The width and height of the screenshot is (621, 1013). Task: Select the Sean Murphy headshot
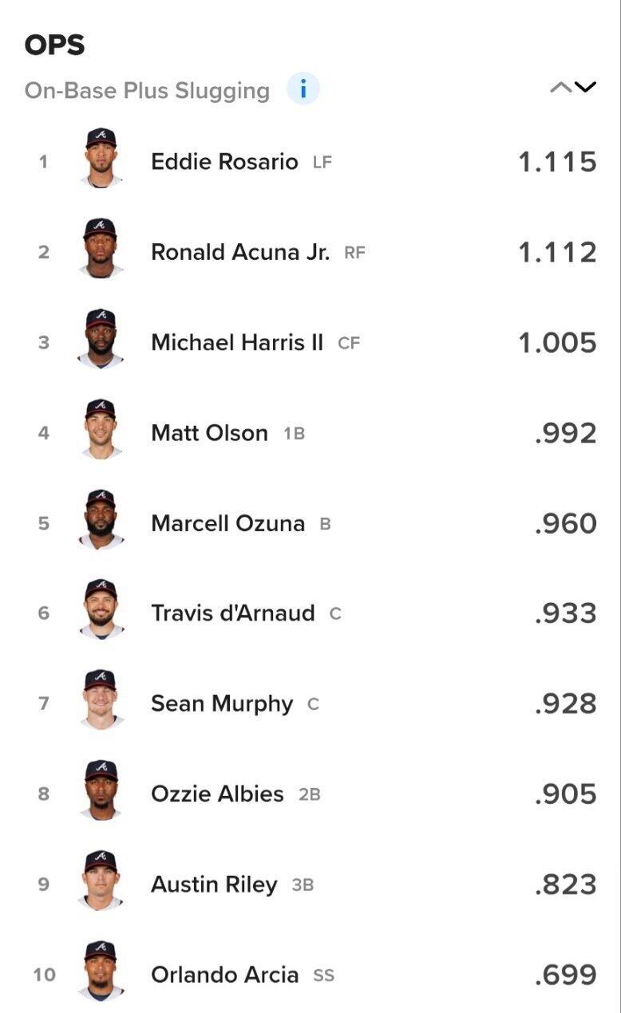[x=101, y=700]
